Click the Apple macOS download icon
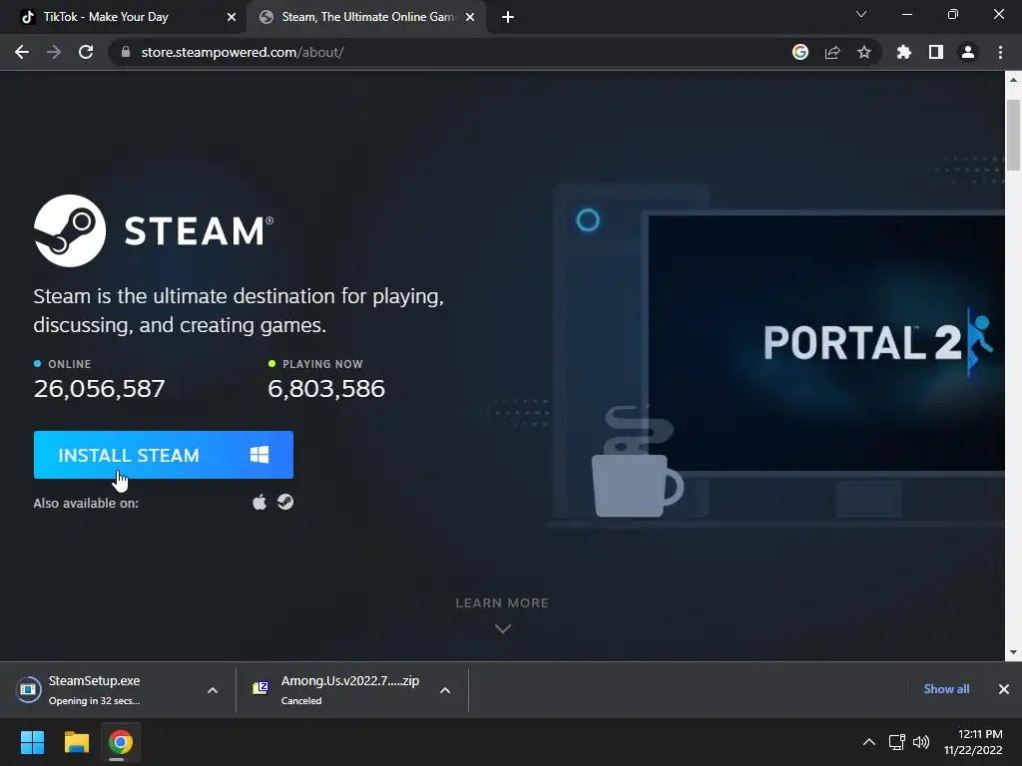The height and width of the screenshot is (766, 1022). tap(259, 503)
